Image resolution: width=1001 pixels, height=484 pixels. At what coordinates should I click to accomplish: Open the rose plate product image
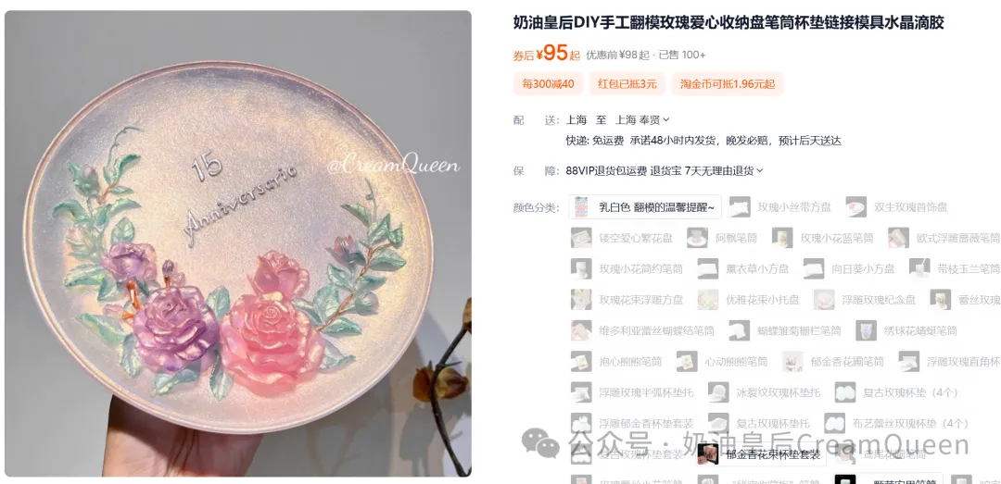tap(238, 243)
